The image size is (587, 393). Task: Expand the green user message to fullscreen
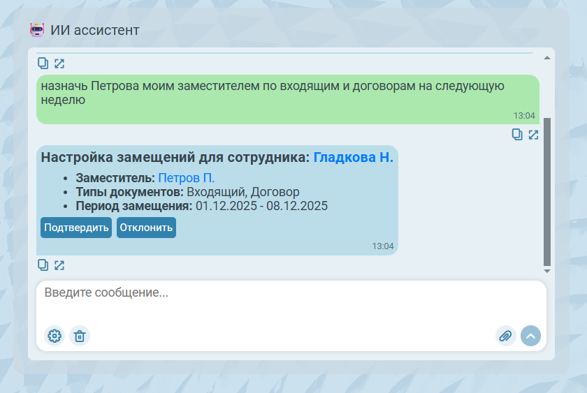click(533, 135)
